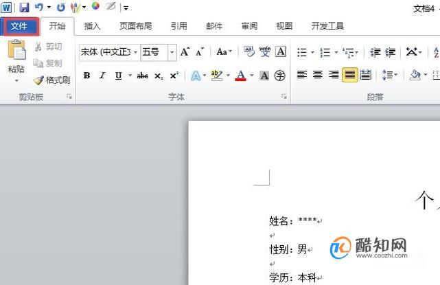Expand the underline style dropdown arrow
Viewport: 440px width, 285px height.
click(130, 76)
